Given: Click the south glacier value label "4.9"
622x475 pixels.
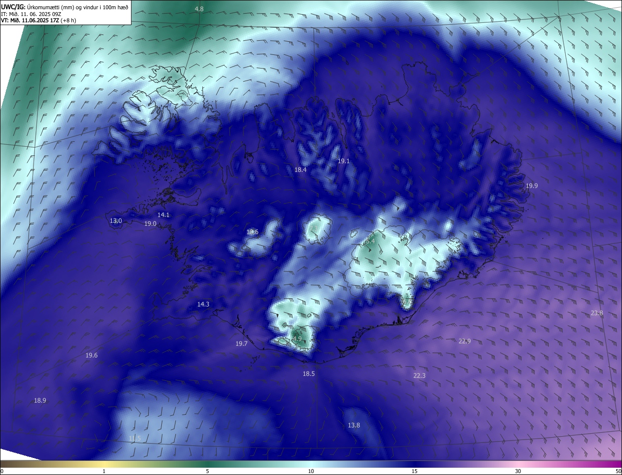Looking at the screenshot, I should coord(297,339).
